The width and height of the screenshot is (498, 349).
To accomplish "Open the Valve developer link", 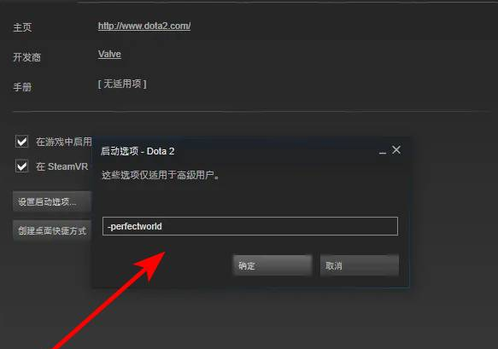I will 109,55.
